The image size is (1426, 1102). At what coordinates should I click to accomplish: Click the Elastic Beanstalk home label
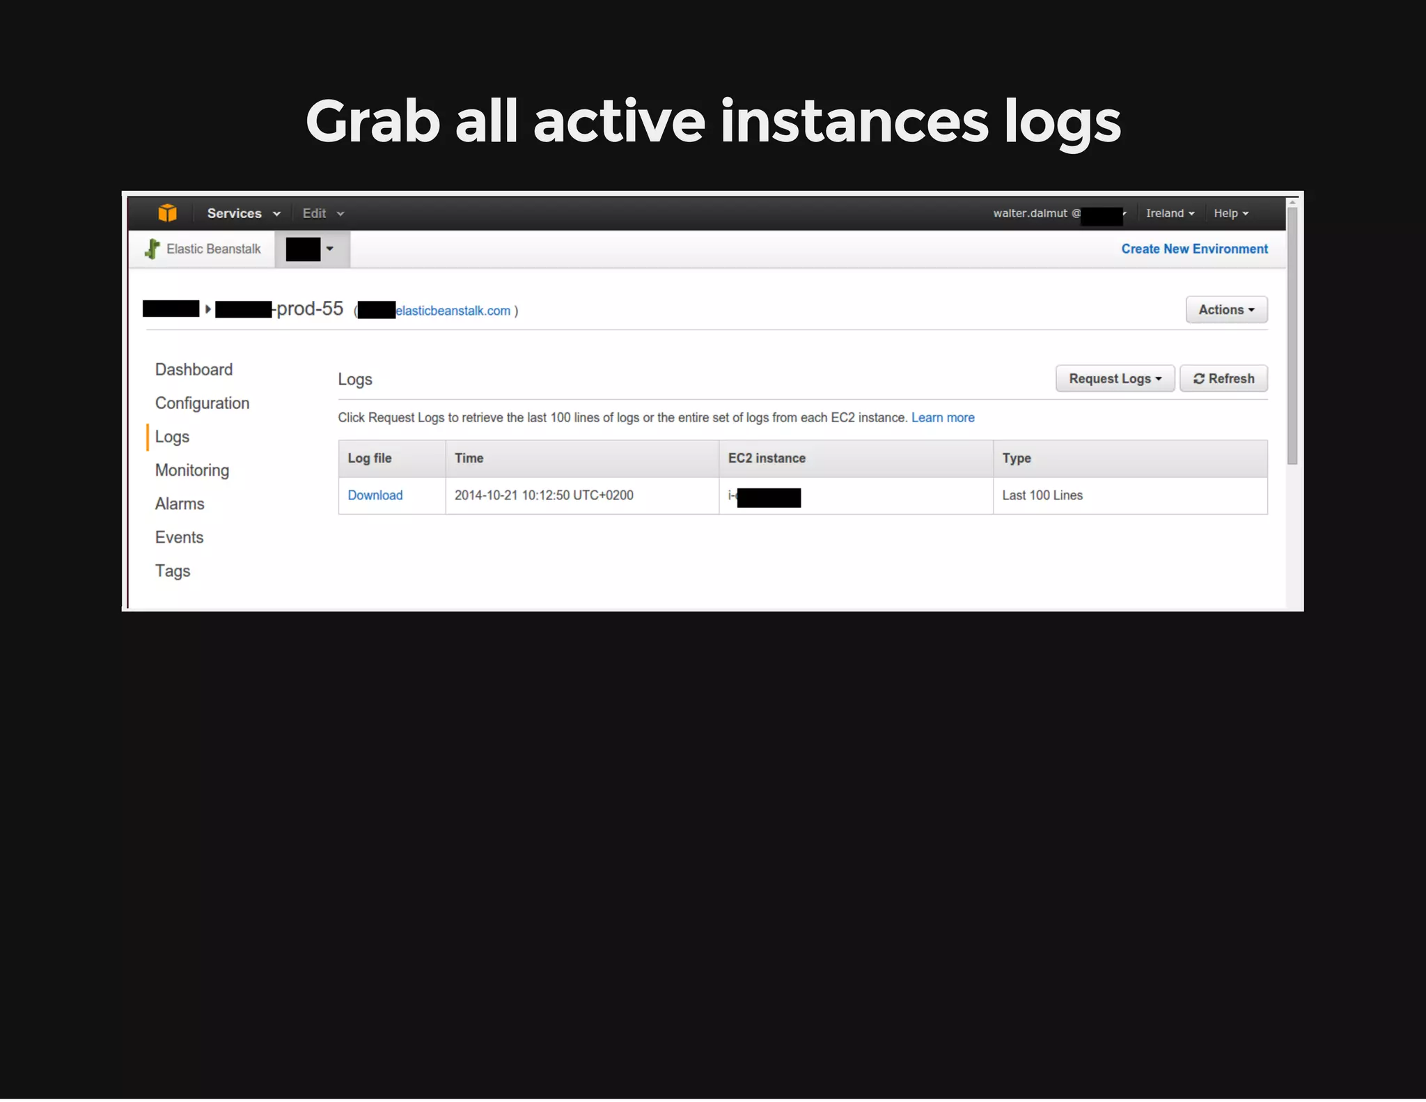(213, 249)
